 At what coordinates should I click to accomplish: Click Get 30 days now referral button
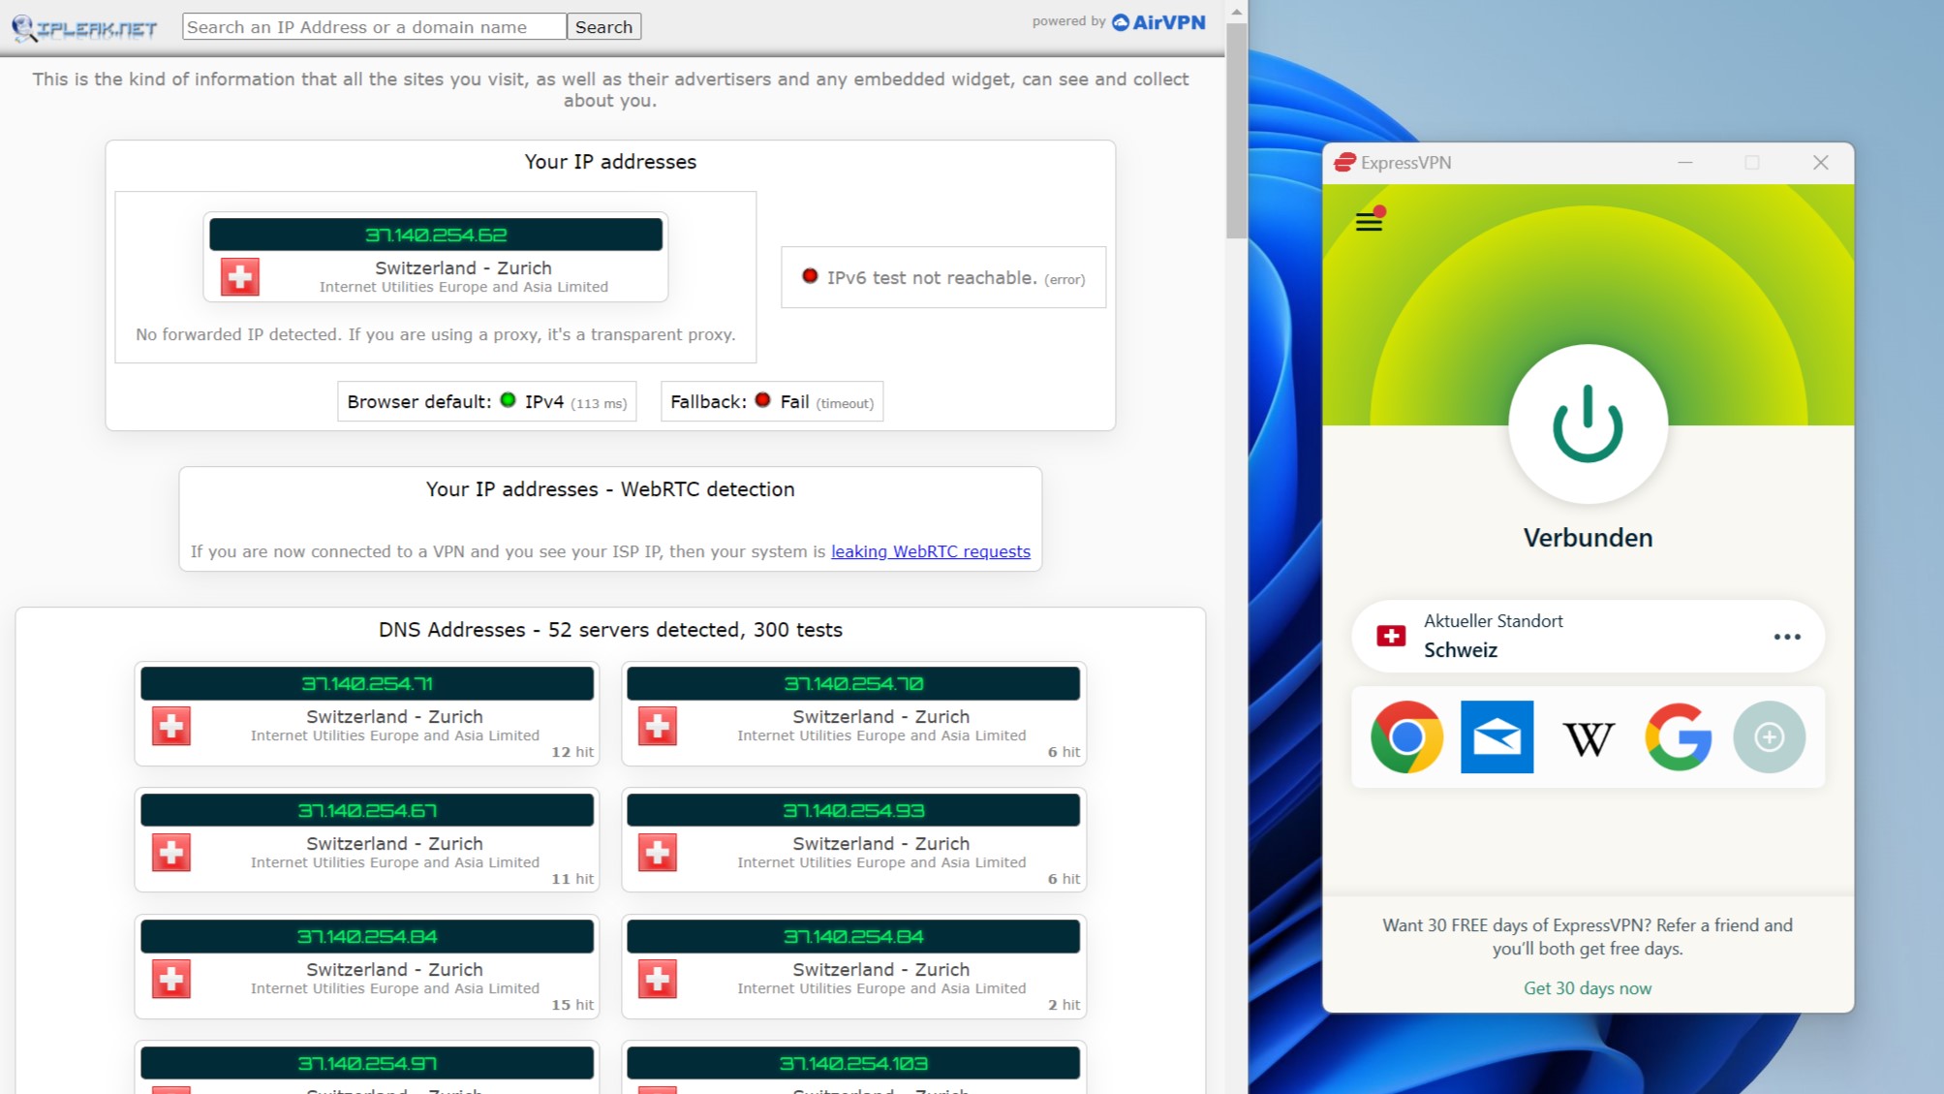(1588, 987)
